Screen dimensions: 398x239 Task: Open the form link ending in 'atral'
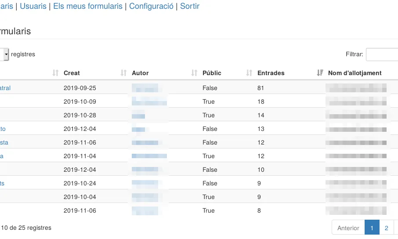5,88
